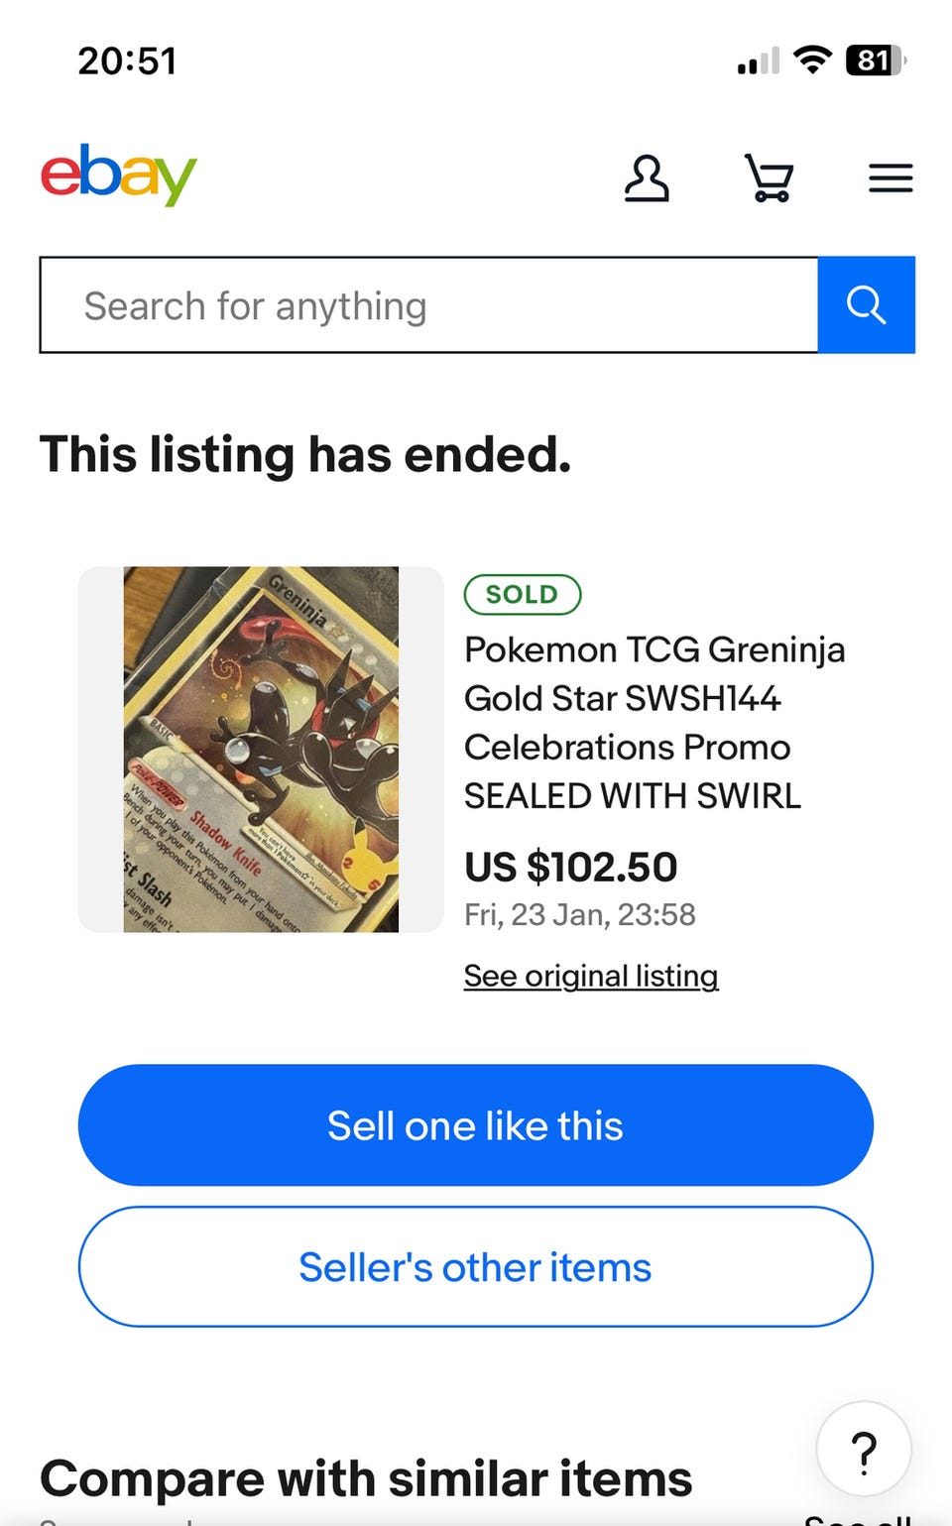
Task: Tap the green SOLD badge
Action: pos(522,595)
